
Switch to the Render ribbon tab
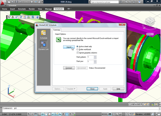point(32,9)
